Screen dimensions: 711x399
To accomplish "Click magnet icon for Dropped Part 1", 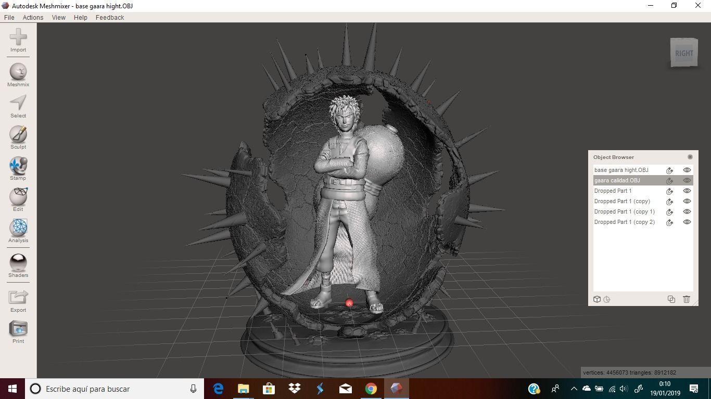I will (670, 191).
